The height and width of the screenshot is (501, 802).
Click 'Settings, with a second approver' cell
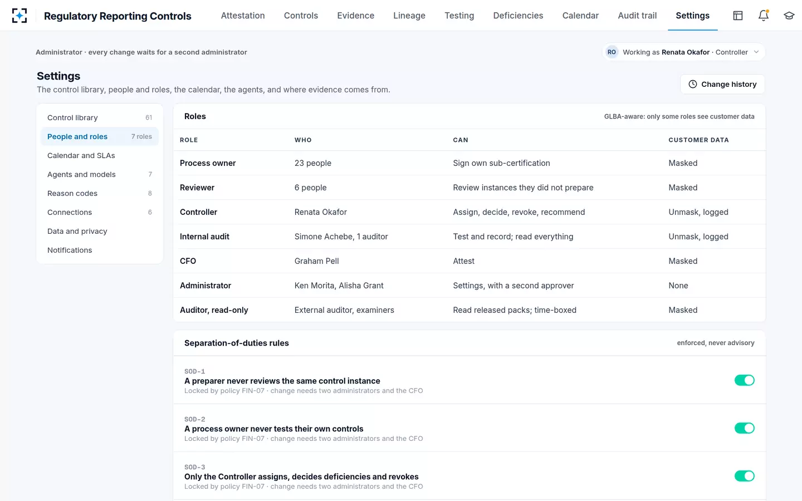click(x=514, y=286)
